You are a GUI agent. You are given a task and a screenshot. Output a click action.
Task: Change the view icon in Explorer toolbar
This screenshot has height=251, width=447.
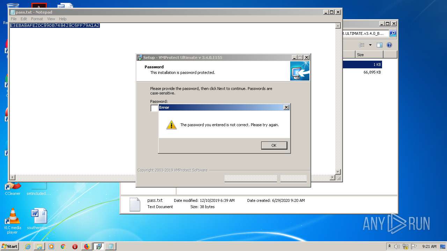[x=362, y=45]
